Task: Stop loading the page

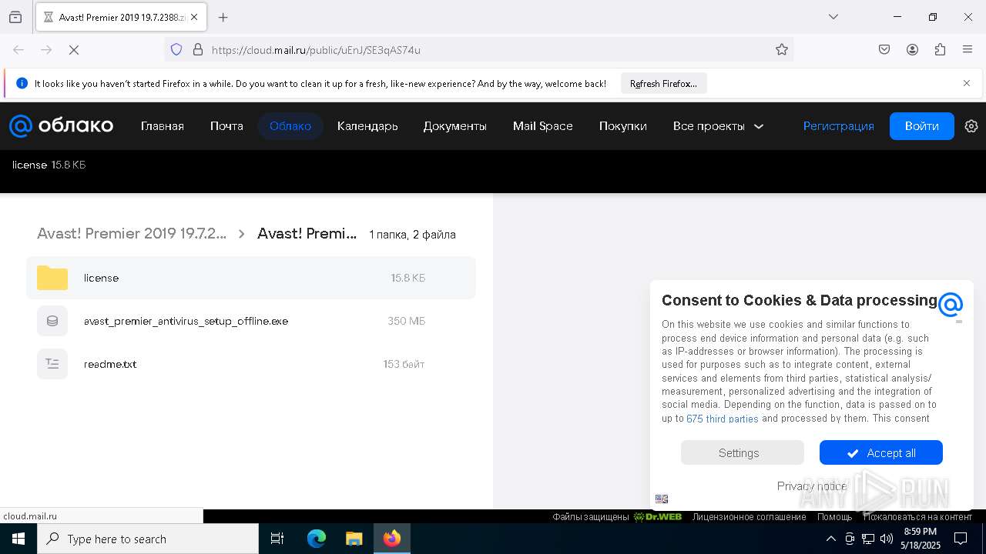Action: tap(74, 50)
